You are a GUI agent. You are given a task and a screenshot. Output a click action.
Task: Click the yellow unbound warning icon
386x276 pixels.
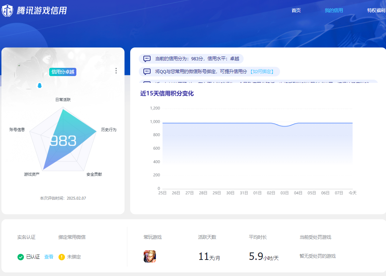62,257
